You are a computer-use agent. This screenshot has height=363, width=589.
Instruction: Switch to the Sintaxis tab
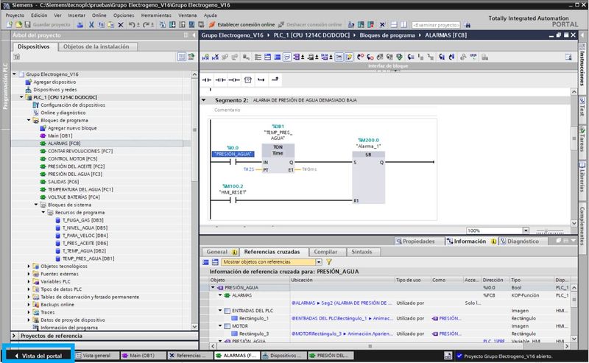[x=361, y=252]
